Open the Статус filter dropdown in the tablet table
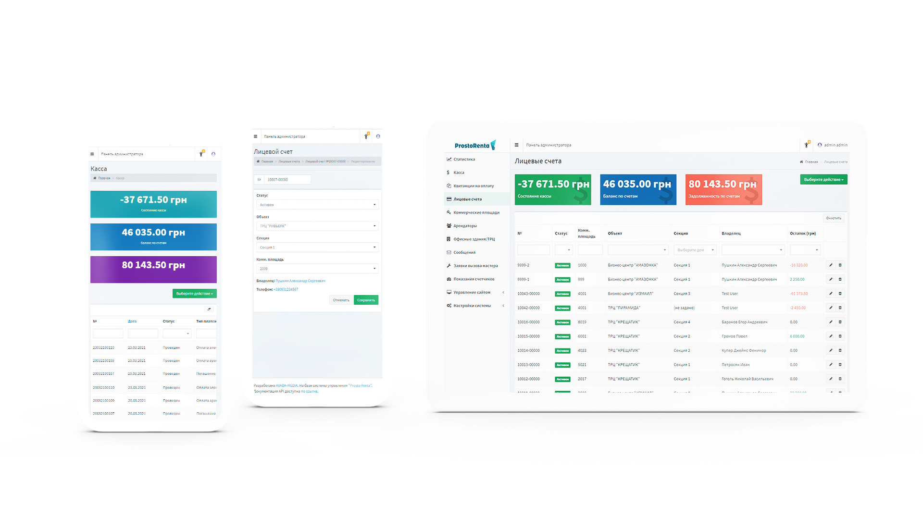Viewport: 923px width, 519px height. (x=563, y=250)
